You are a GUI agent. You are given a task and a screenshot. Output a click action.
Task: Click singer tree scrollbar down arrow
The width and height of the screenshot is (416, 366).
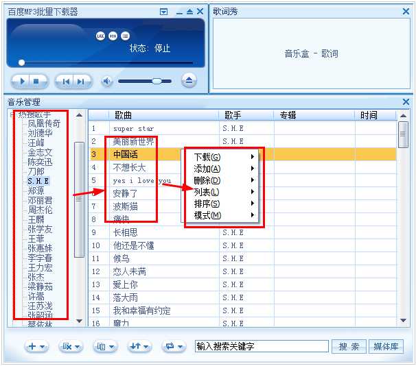pos(79,321)
